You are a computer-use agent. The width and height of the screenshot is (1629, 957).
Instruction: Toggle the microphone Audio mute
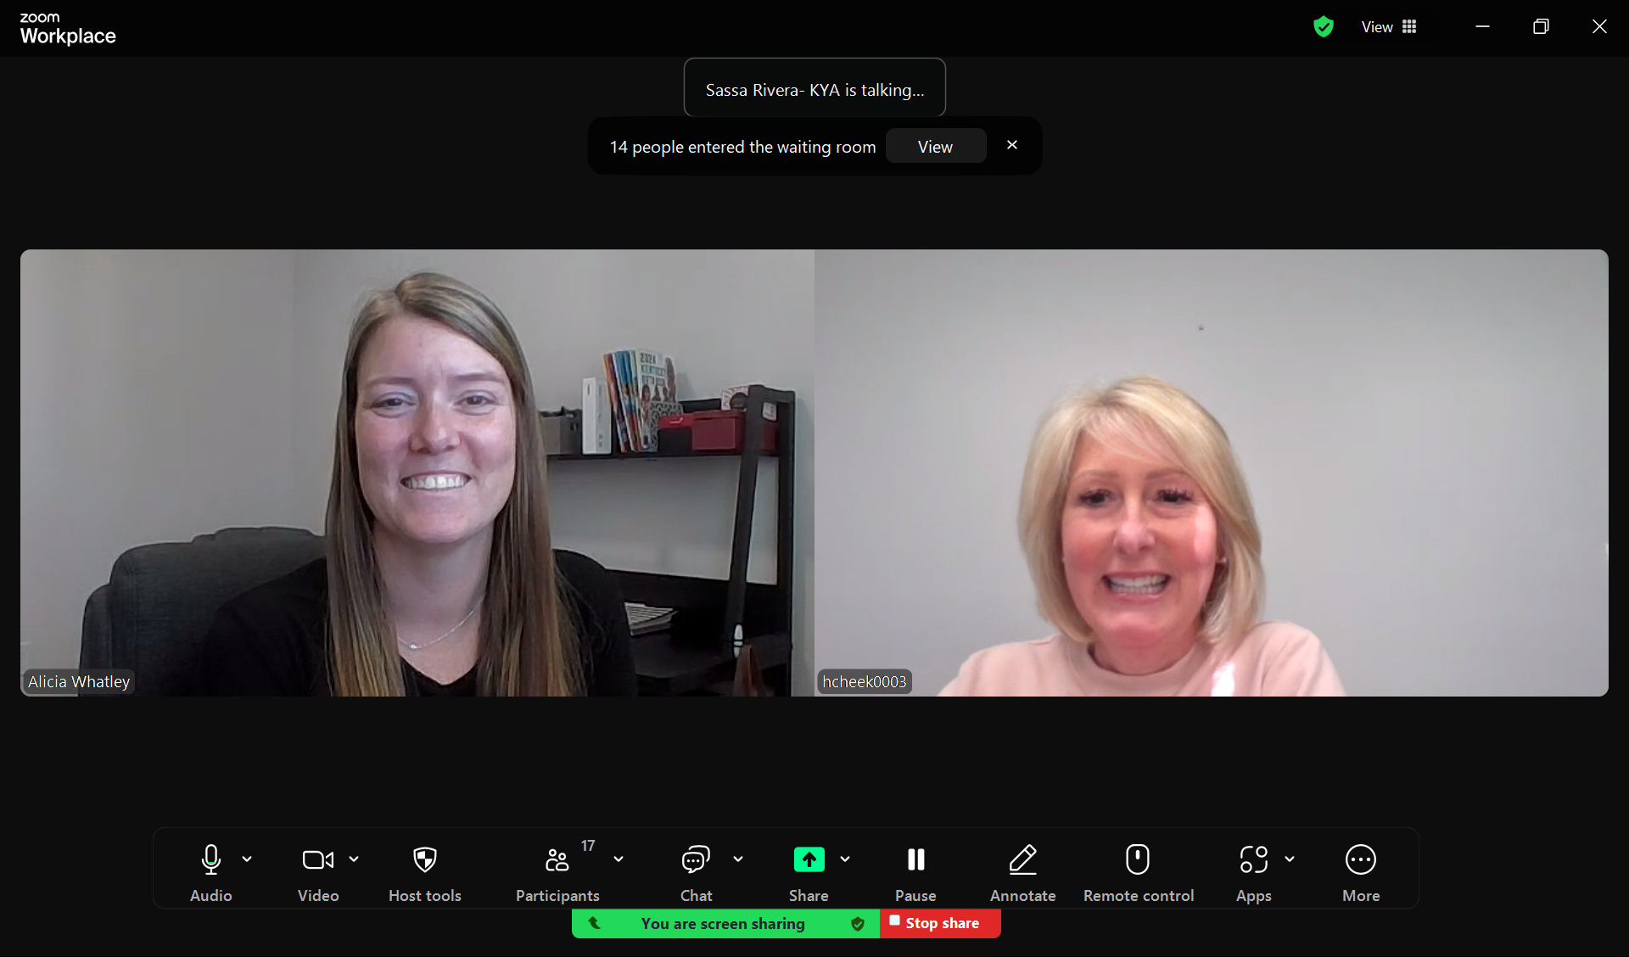(211, 860)
